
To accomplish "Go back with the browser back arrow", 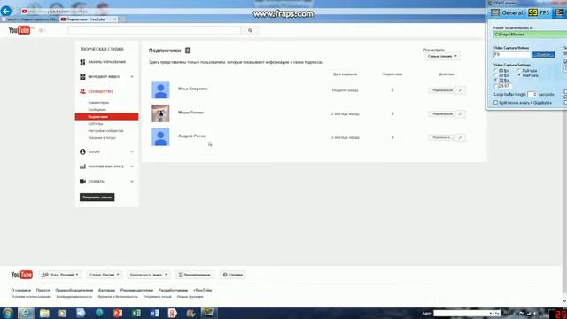I will pyautogui.click(x=6, y=11).
